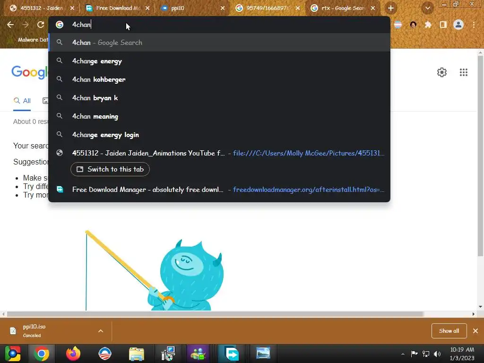Viewport: 484px width, 363px height.
Task: Click the forward navigation arrow
Action: click(x=26, y=25)
